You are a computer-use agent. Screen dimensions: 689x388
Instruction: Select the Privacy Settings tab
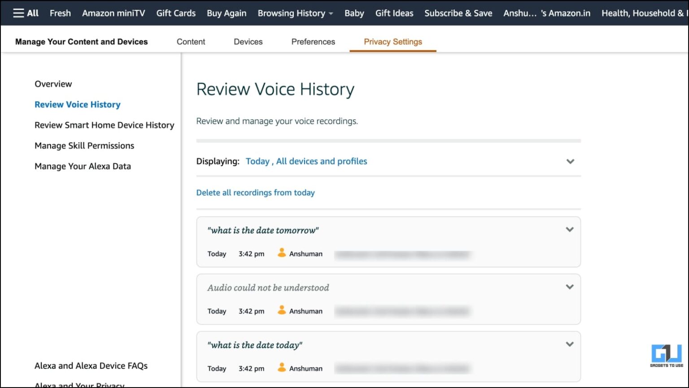(392, 42)
